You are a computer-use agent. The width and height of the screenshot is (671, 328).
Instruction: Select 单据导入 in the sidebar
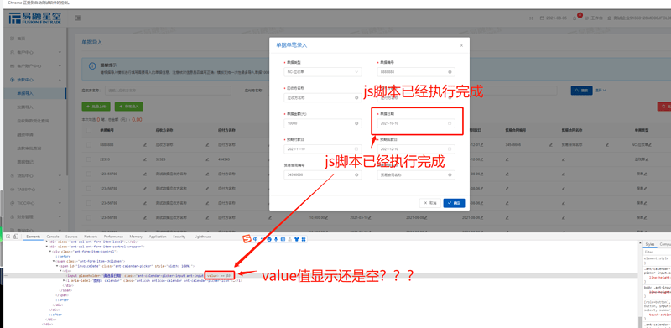pyautogui.click(x=25, y=93)
